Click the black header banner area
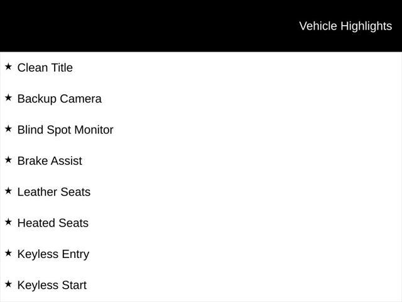The height and width of the screenshot is (302, 402). click(201, 26)
